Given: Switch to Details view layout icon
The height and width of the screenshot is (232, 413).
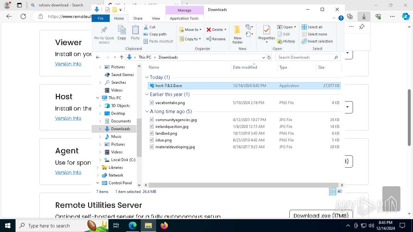Looking at the screenshot, I should 333,192.
